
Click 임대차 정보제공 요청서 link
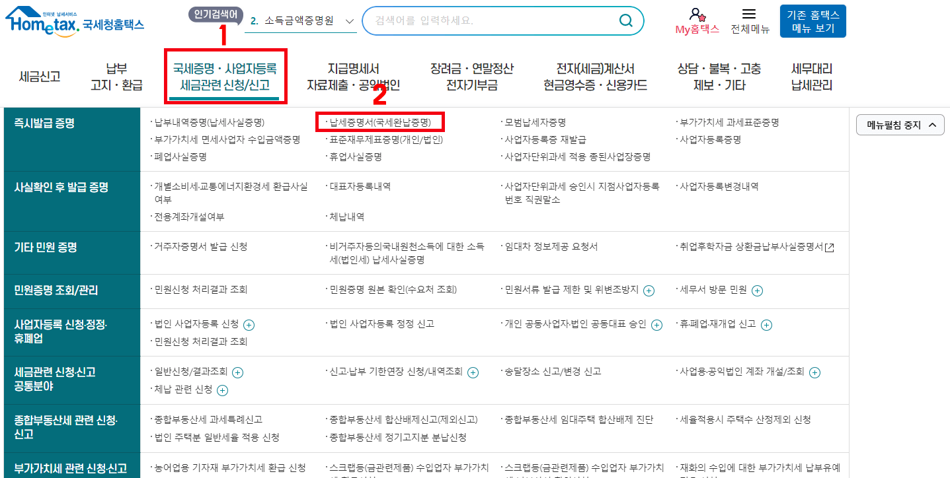[x=551, y=246]
